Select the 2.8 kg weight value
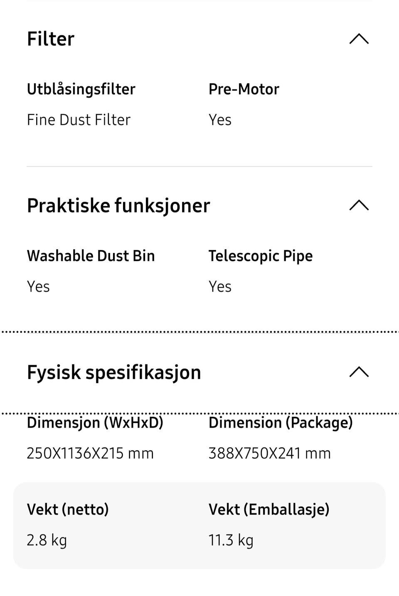The width and height of the screenshot is (399, 596). [47, 540]
